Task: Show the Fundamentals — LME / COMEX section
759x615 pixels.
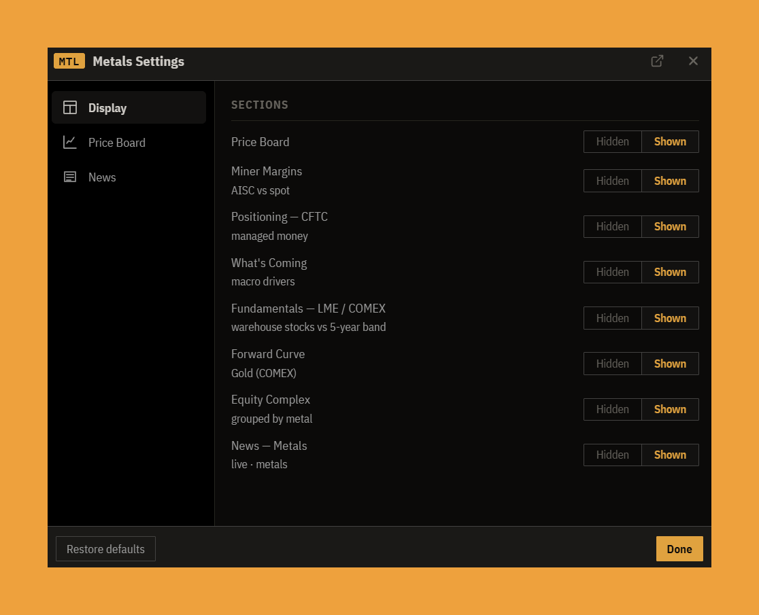Action: (x=670, y=318)
